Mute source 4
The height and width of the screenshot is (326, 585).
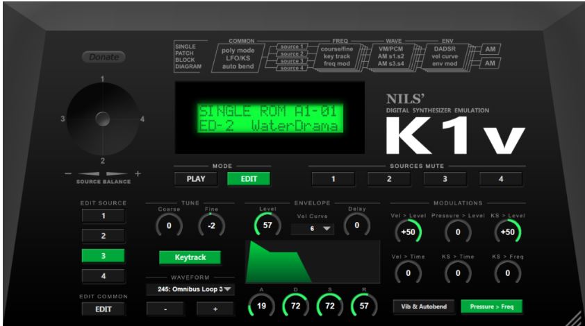pos(501,179)
